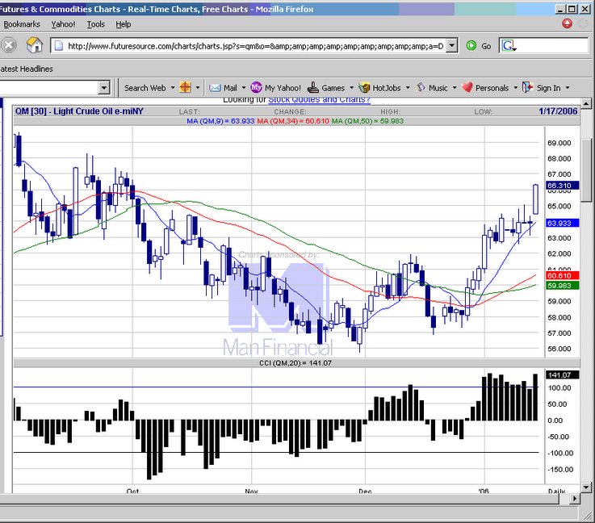The image size is (595, 523).
Task: Click the MA (QM,50) = 59.983 label
Action: [x=367, y=121]
